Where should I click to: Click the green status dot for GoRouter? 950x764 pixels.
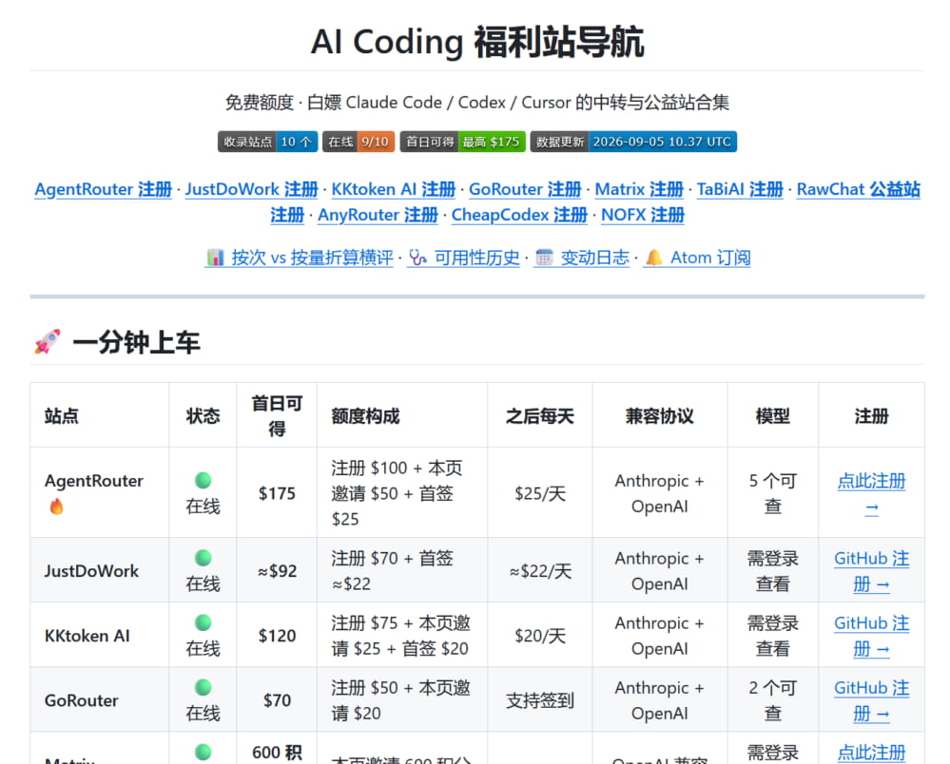click(203, 687)
